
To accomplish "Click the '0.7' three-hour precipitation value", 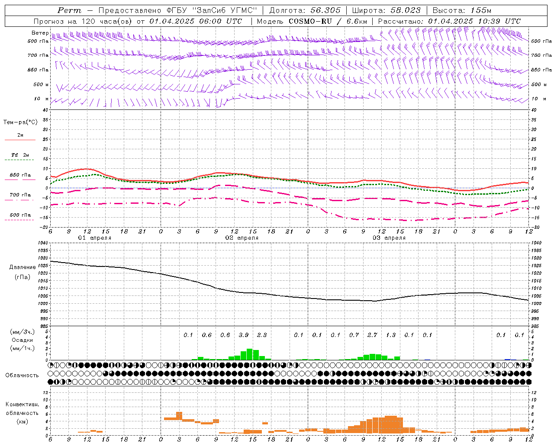I will 354,335.
